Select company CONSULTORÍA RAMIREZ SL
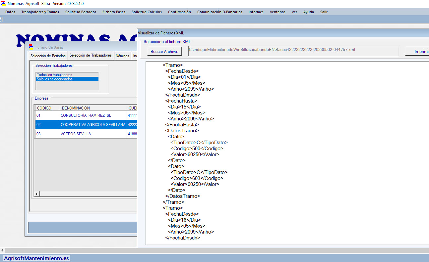The image size is (429, 262). (93, 115)
